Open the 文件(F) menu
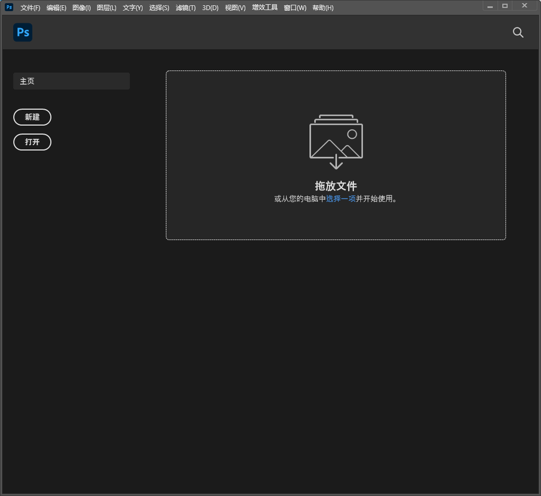The width and height of the screenshot is (541, 496). 30,7
